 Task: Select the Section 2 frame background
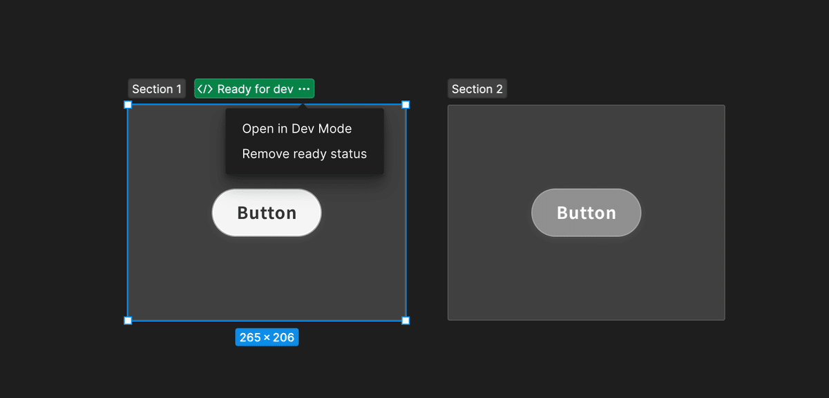click(587, 276)
